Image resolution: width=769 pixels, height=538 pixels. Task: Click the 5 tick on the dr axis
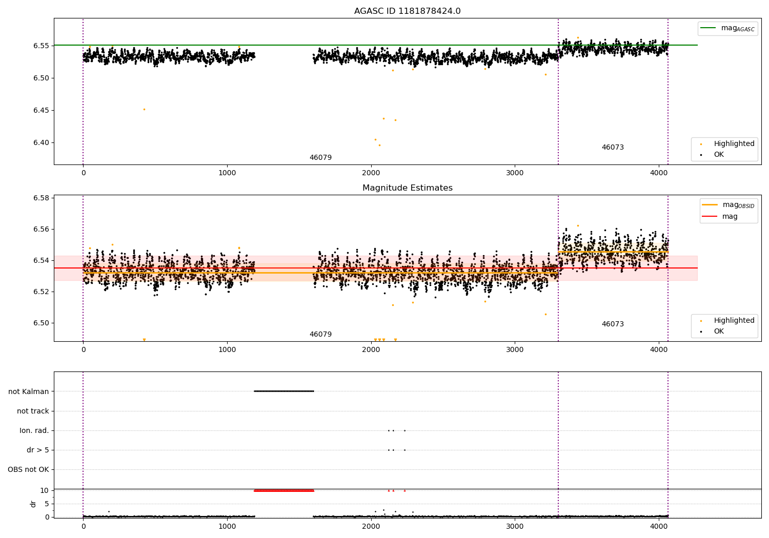point(47,504)
